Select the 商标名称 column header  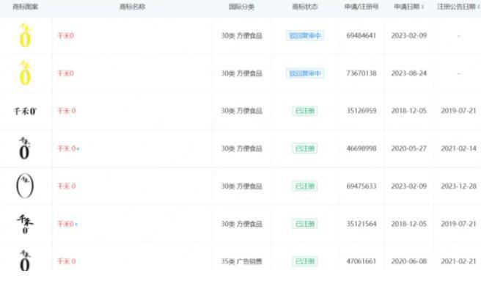click(x=132, y=7)
